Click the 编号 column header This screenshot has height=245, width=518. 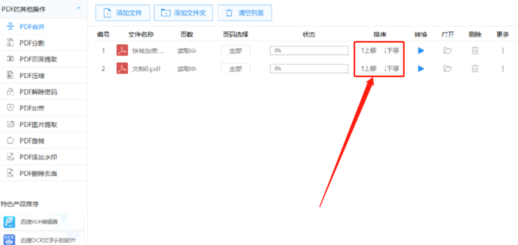tap(103, 35)
